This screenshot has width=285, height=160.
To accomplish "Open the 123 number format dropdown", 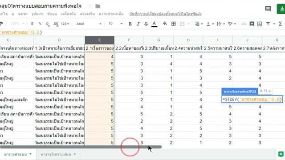I will tap(65, 24).
